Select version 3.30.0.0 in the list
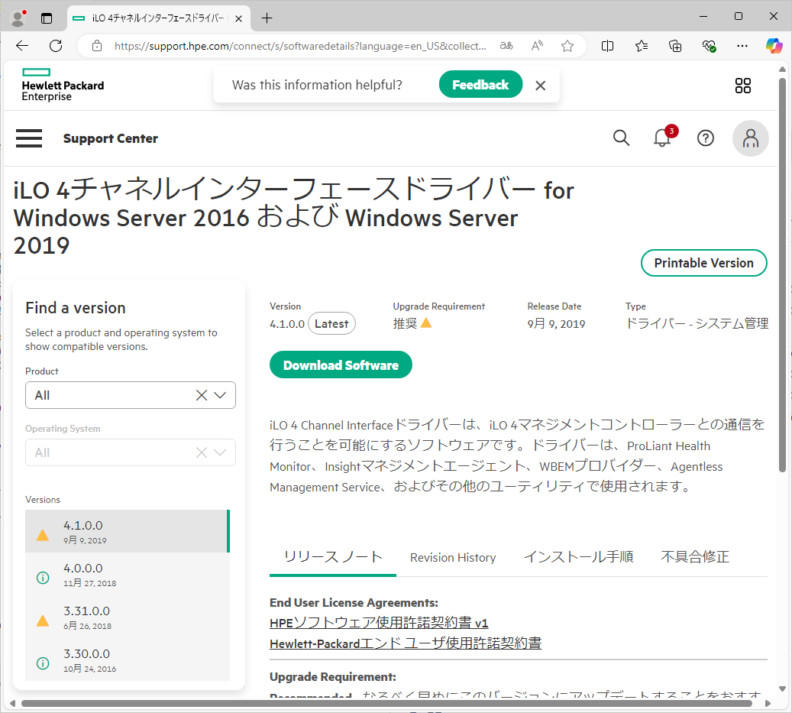Viewport: 792px width, 713px height. [128, 660]
